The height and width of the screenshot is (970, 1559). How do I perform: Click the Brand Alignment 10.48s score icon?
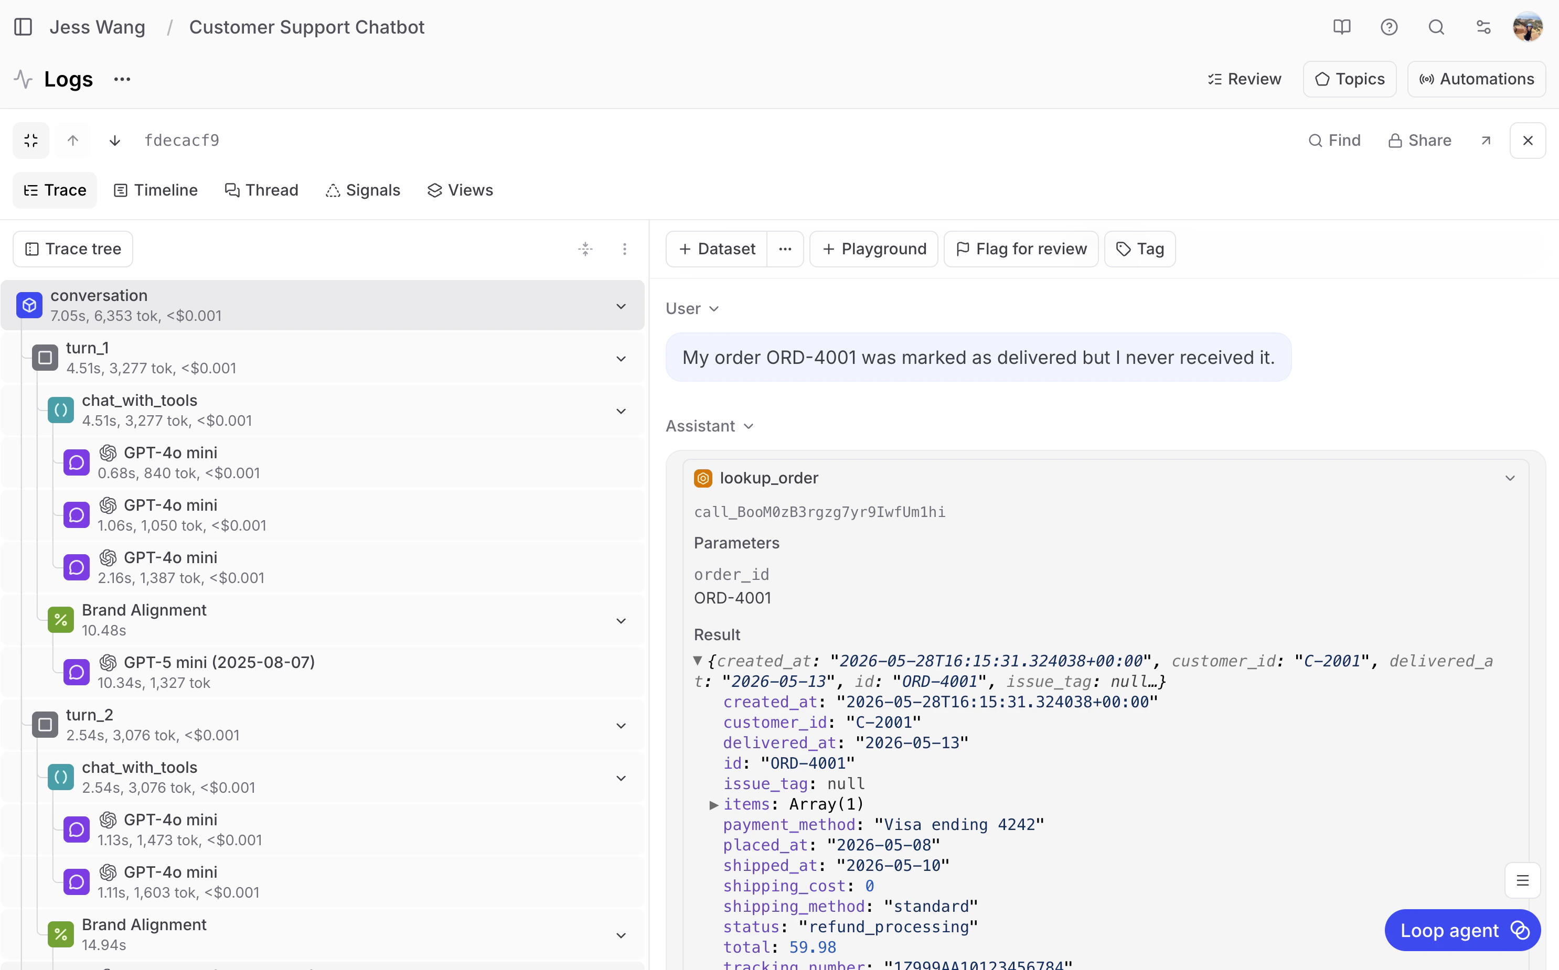(61, 620)
